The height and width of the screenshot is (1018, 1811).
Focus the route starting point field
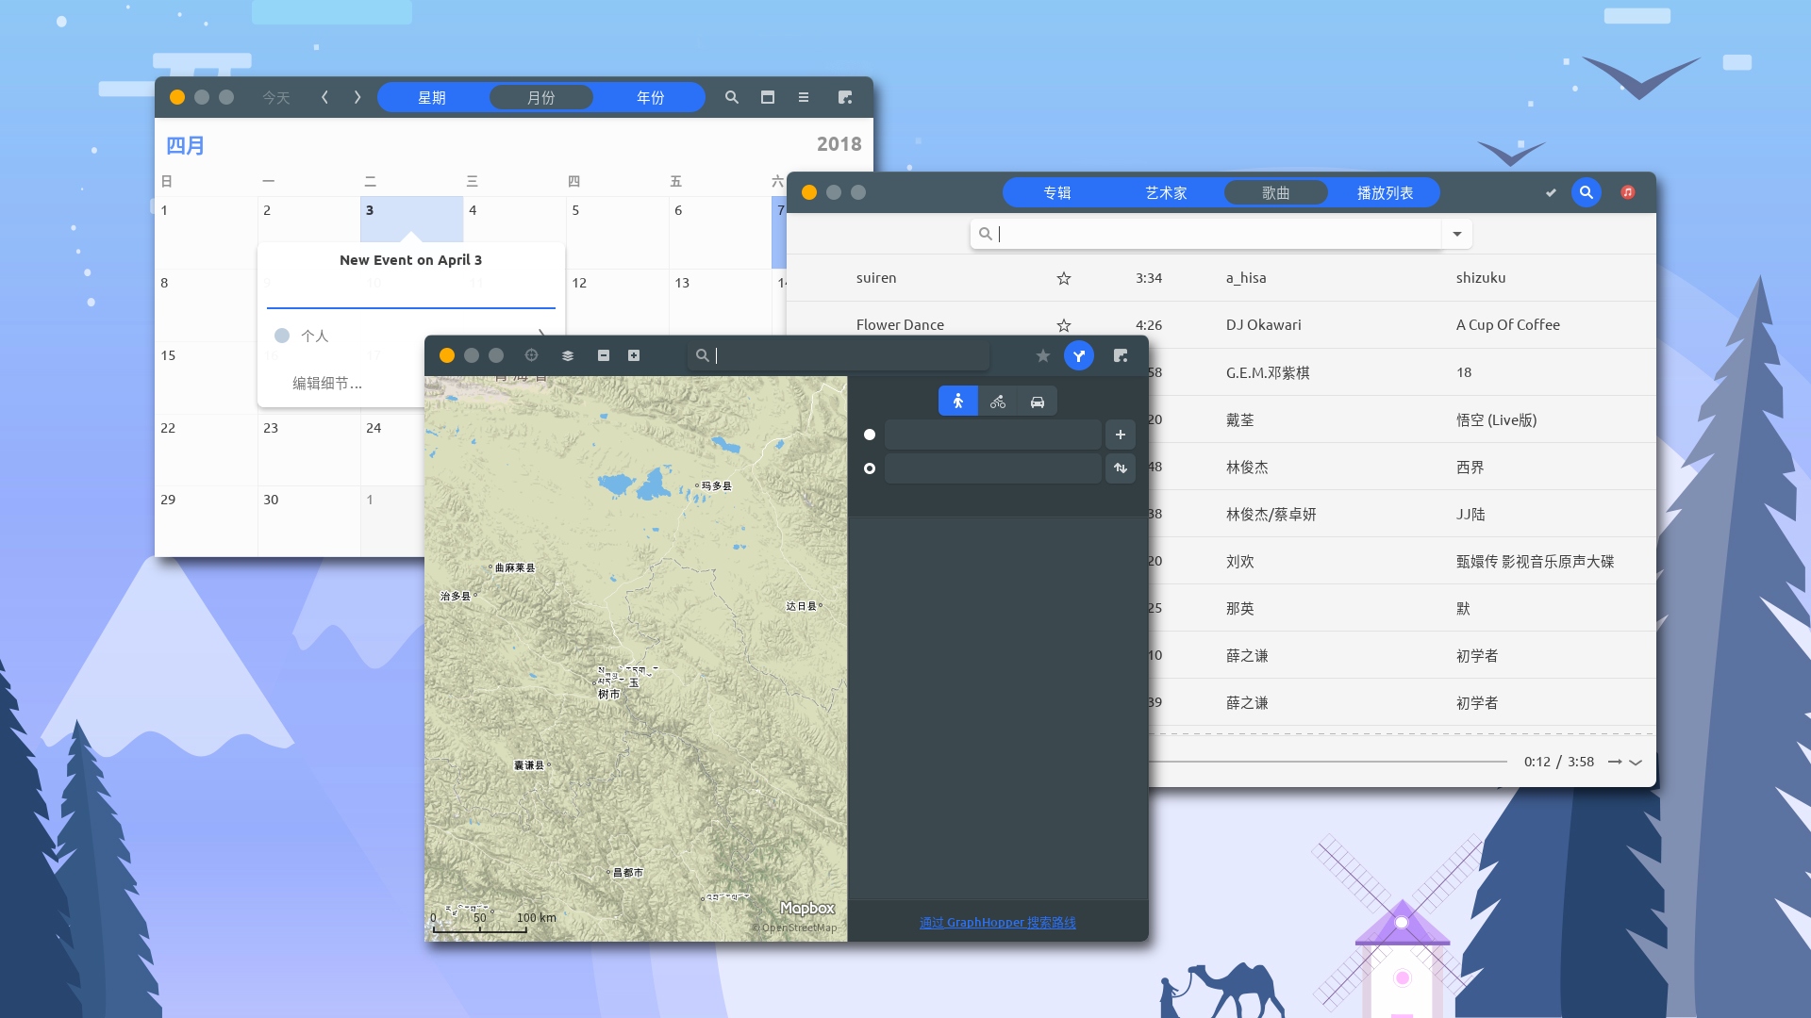point(993,435)
